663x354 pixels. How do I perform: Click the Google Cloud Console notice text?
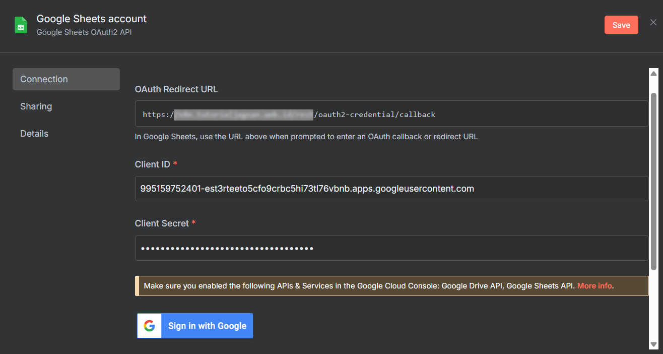coord(360,286)
